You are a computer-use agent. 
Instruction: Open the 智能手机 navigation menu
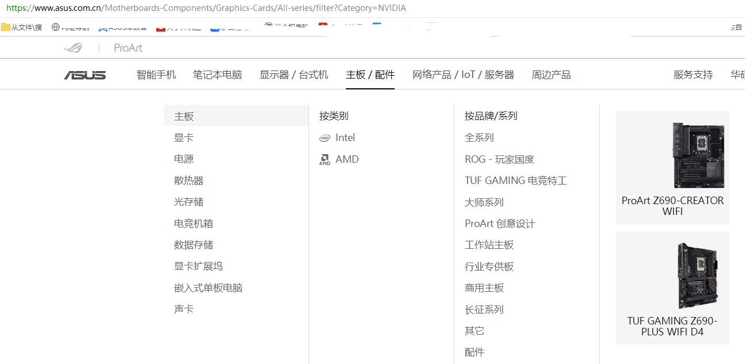click(156, 74)
